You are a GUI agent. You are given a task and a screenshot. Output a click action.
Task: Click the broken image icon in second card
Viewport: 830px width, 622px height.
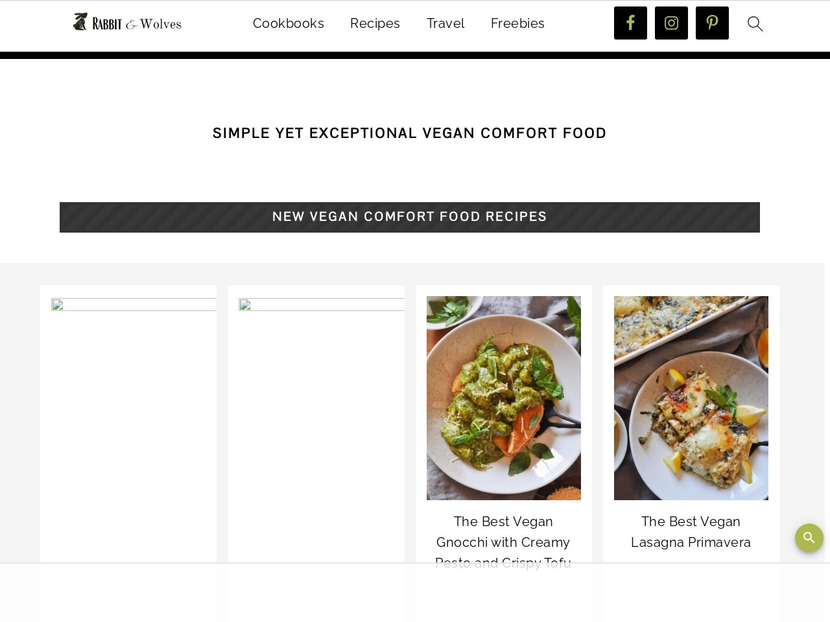(244, 305)
